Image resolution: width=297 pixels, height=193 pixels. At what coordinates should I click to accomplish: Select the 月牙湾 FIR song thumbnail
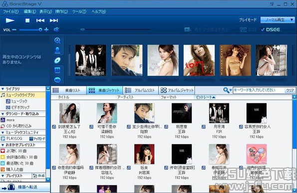coord(219,113)
